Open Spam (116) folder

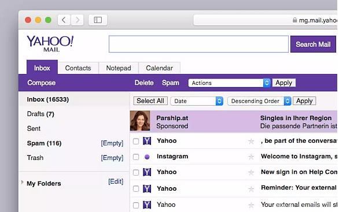pos(44,143)
